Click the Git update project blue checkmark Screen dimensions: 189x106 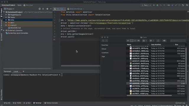pos(172,5)
